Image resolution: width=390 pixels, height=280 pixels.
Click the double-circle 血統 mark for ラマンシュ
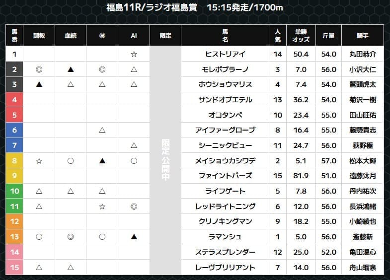tap(71, 237)
